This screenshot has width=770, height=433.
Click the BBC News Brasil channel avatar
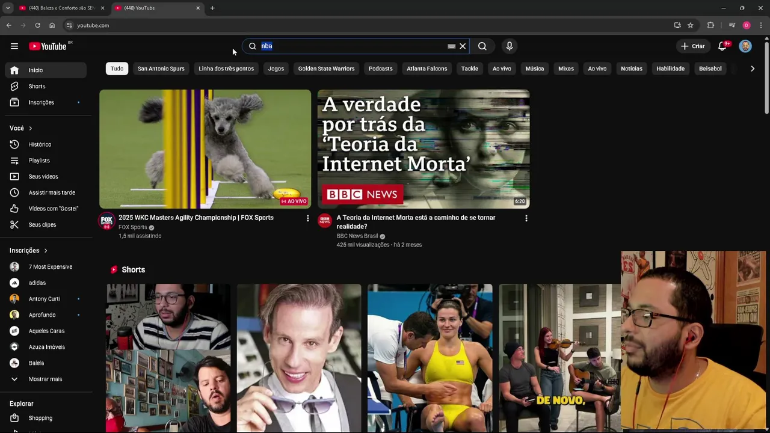(x=325, y=221)
